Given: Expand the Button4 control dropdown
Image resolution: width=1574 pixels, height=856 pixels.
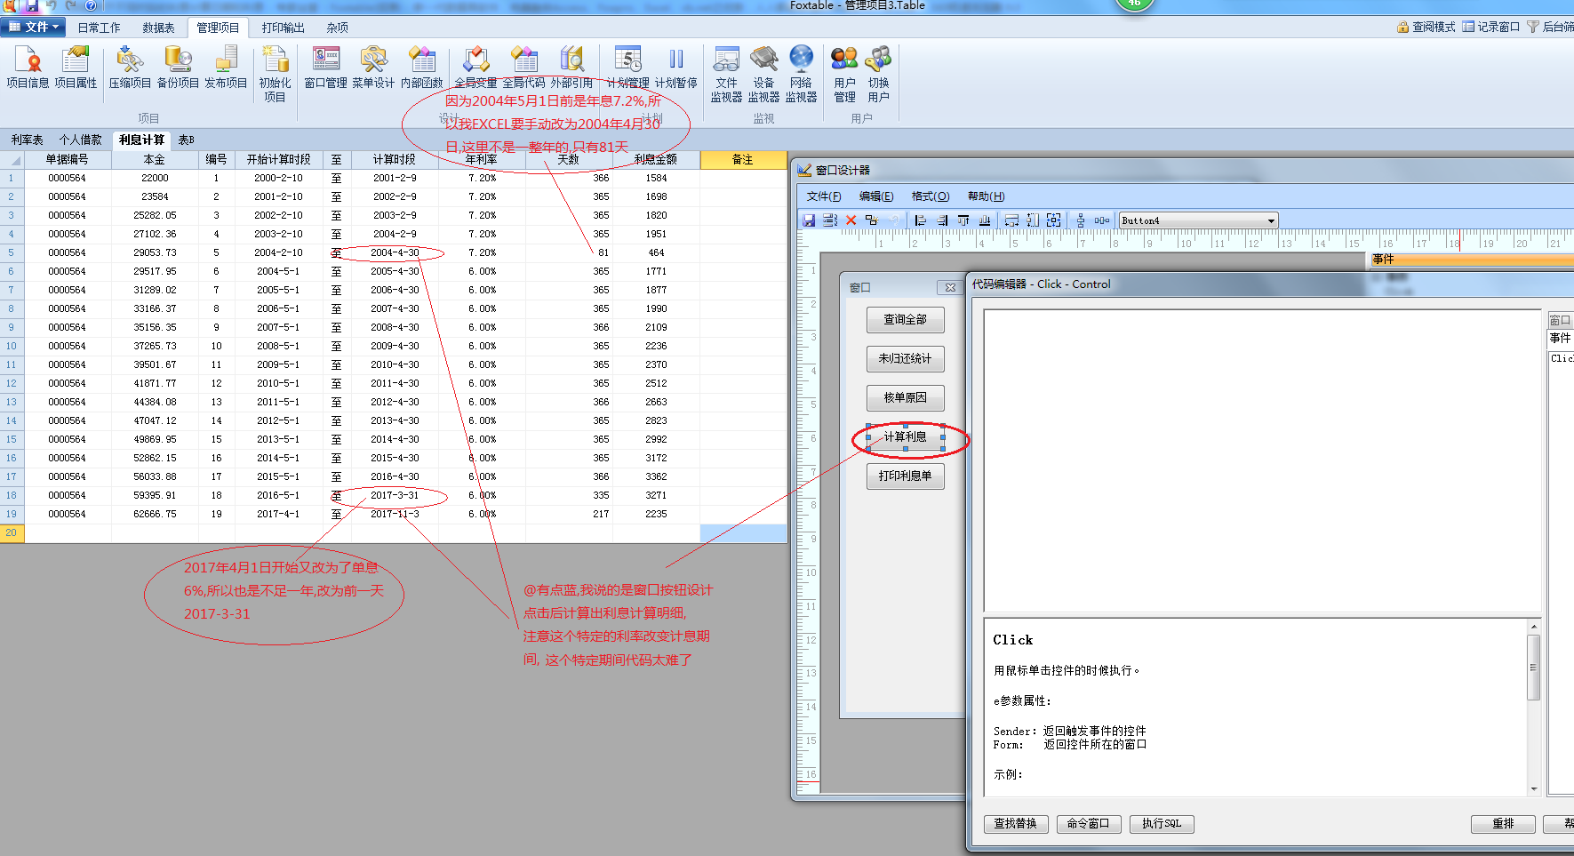Looking at the screenshot, I should coord(1271,220).
